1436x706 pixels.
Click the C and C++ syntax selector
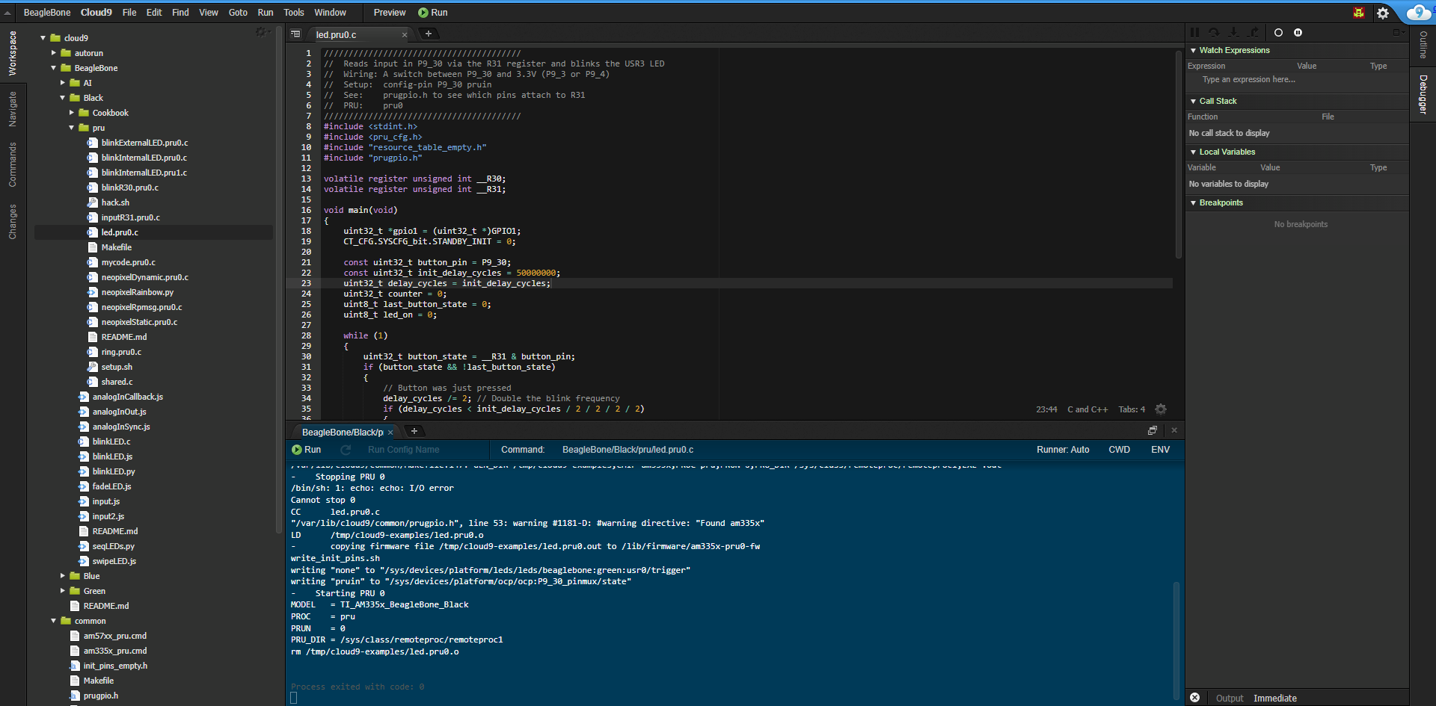[1087, 409]
